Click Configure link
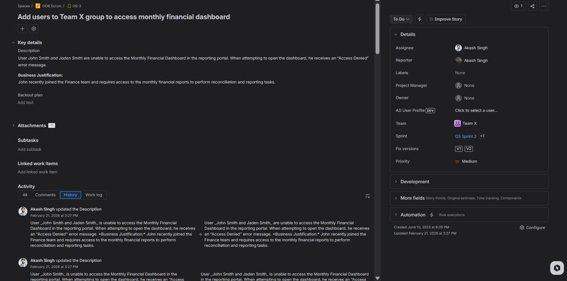 [532, 228]
